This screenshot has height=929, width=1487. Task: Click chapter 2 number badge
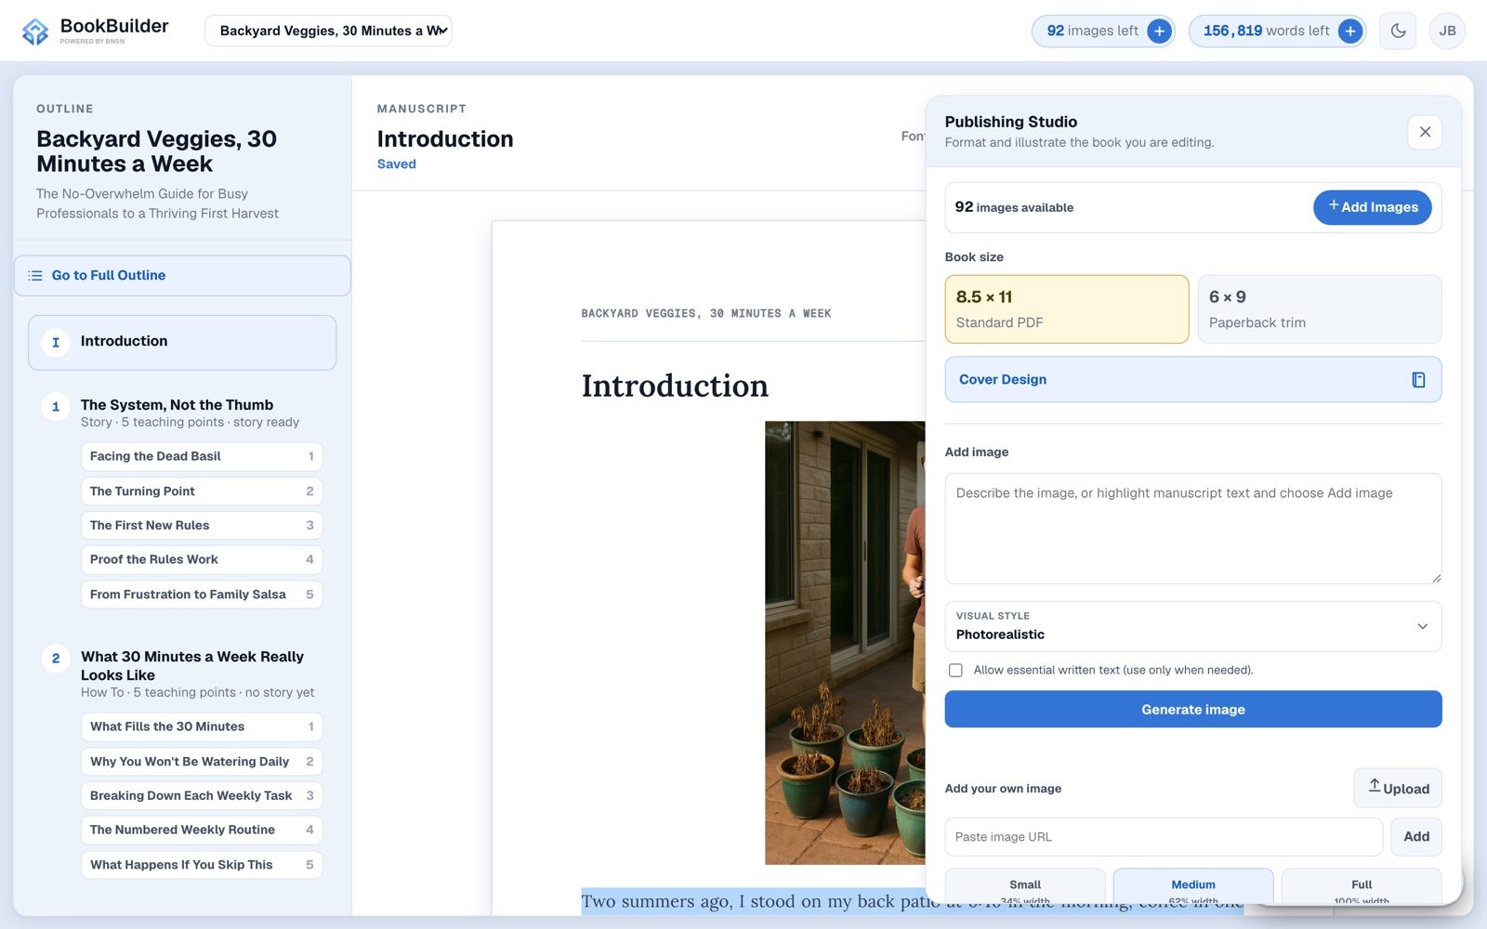click(x=56, y=659)
